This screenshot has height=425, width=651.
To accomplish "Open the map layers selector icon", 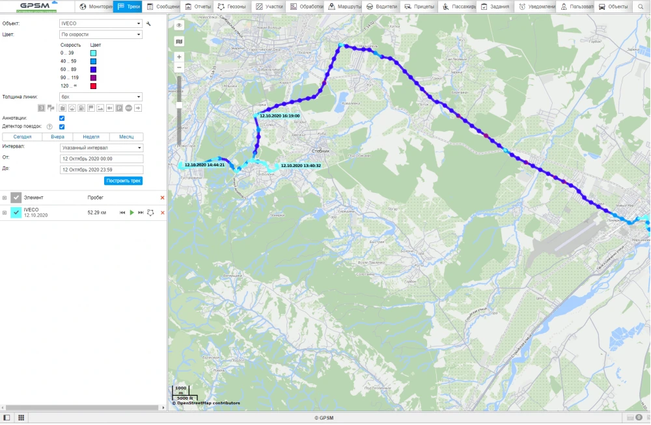I will coord(179,41).
